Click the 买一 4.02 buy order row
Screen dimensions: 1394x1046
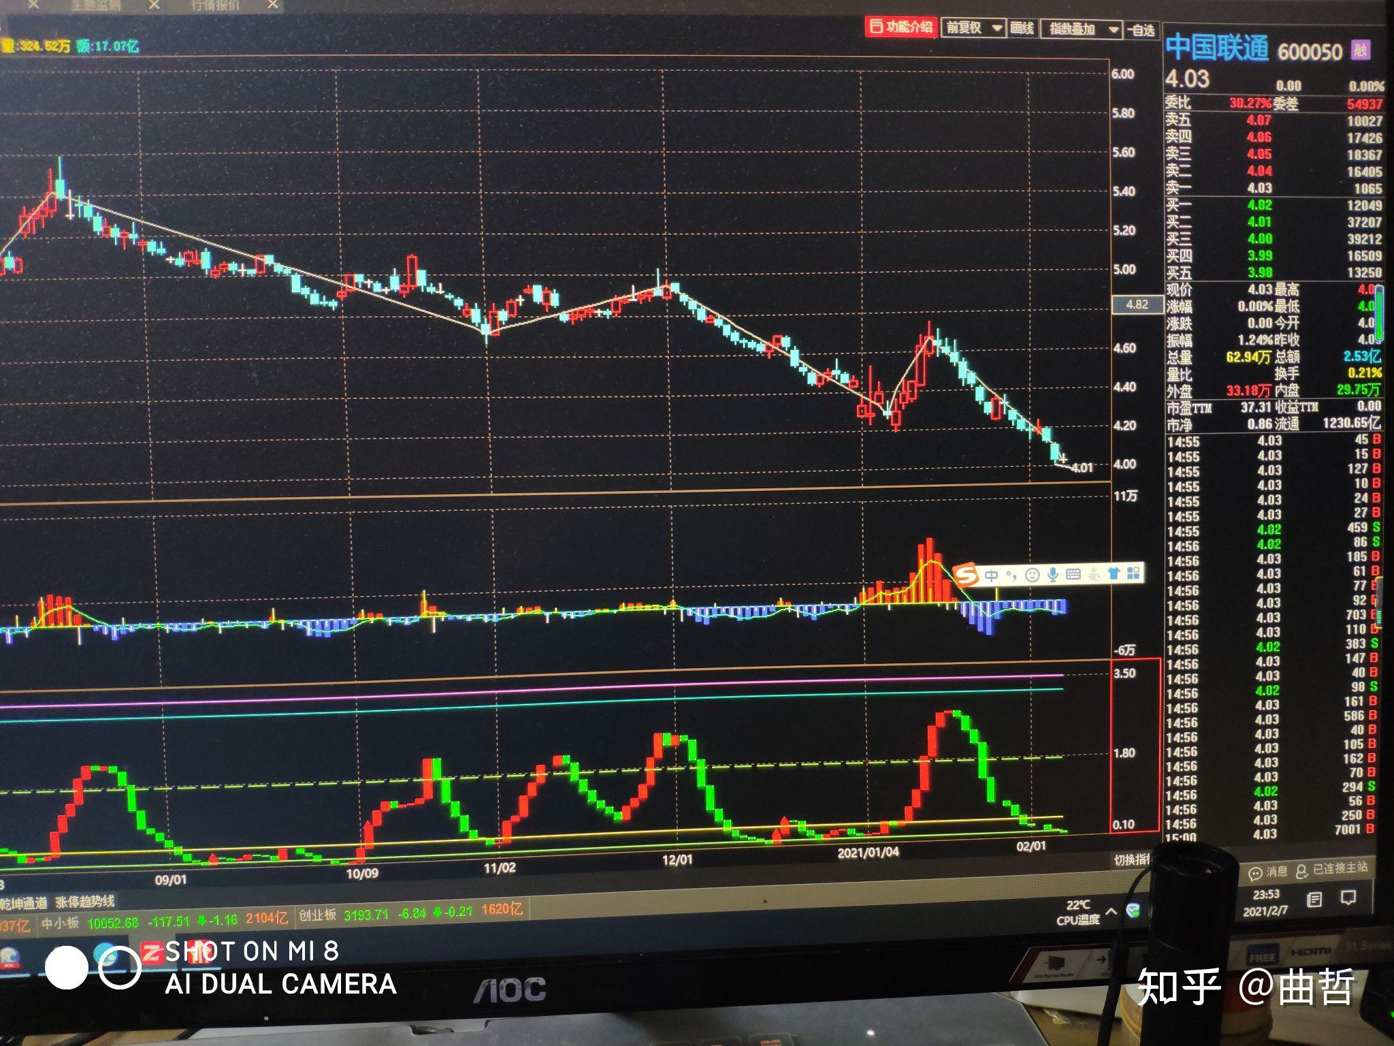tap(1274, 205)
